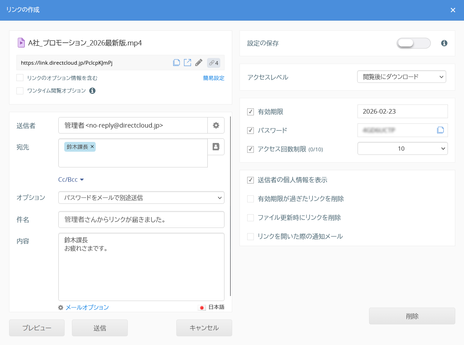Click the link count badge showing 4
The width and height of the screenshot is (464, 345).
pyautogui.click(x=214, y=63)
